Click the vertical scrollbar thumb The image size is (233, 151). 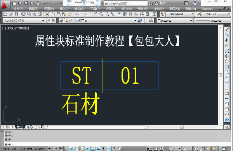pyautogui.click(x=220, y=75)
